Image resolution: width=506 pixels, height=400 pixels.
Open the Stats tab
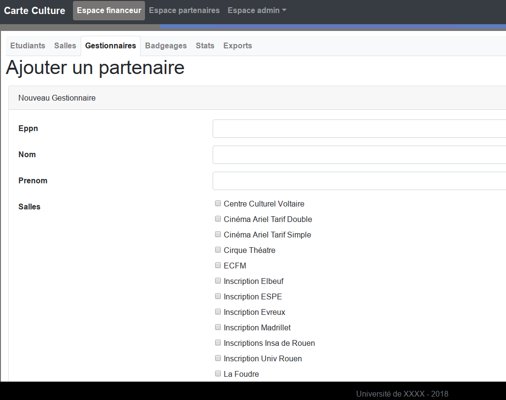point(205,46)
